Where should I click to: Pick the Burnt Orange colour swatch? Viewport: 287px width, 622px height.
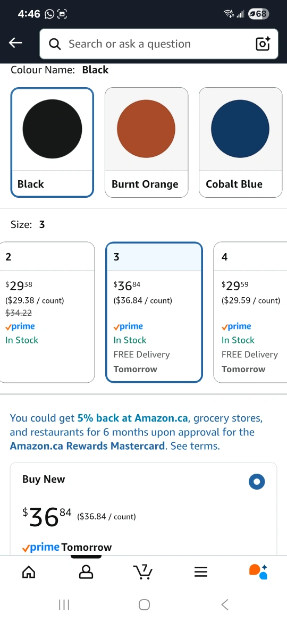coord(146,142)
